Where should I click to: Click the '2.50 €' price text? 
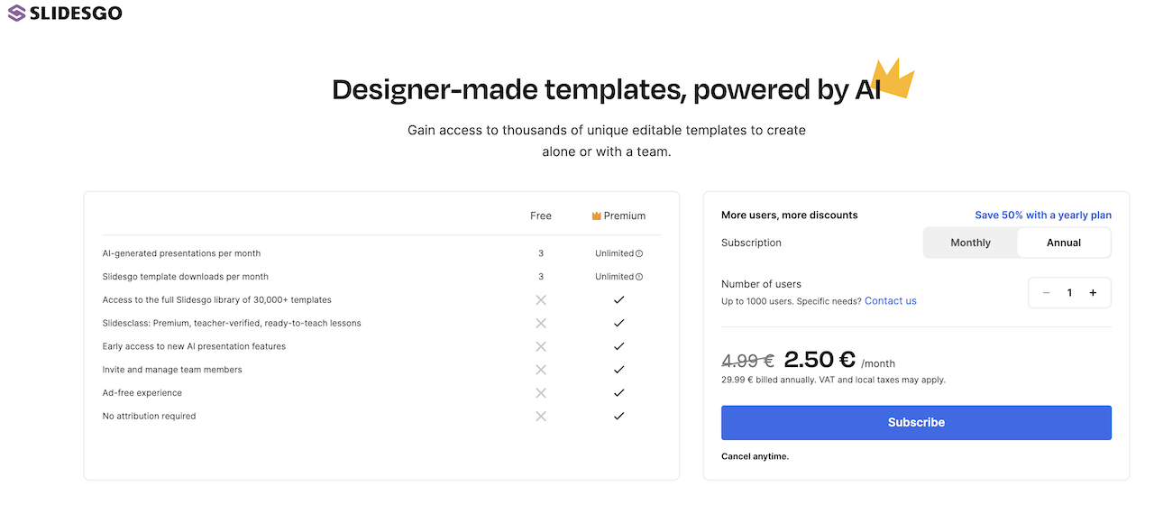820,359
